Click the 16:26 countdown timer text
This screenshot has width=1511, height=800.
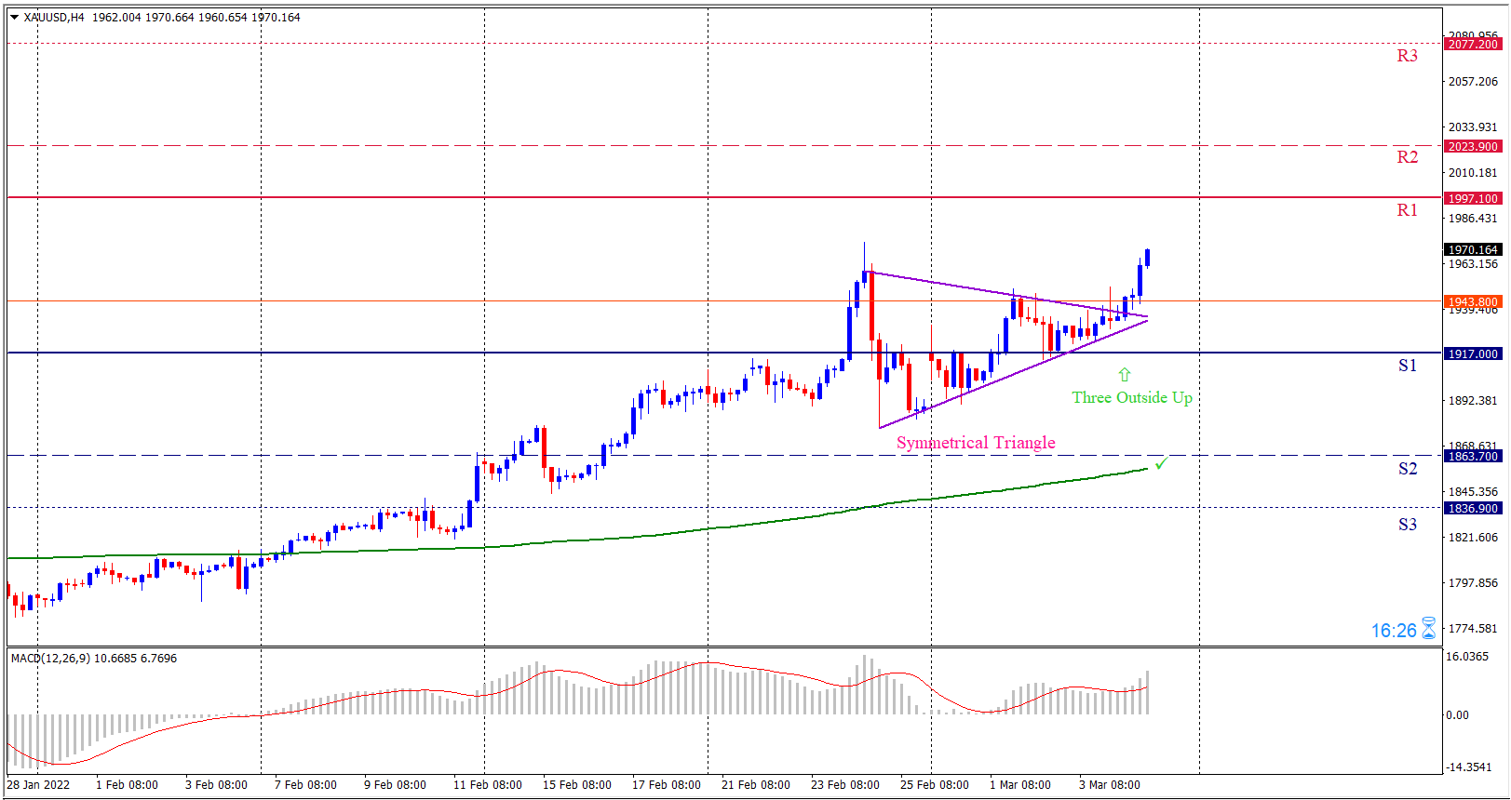(x=1393, y=631)
